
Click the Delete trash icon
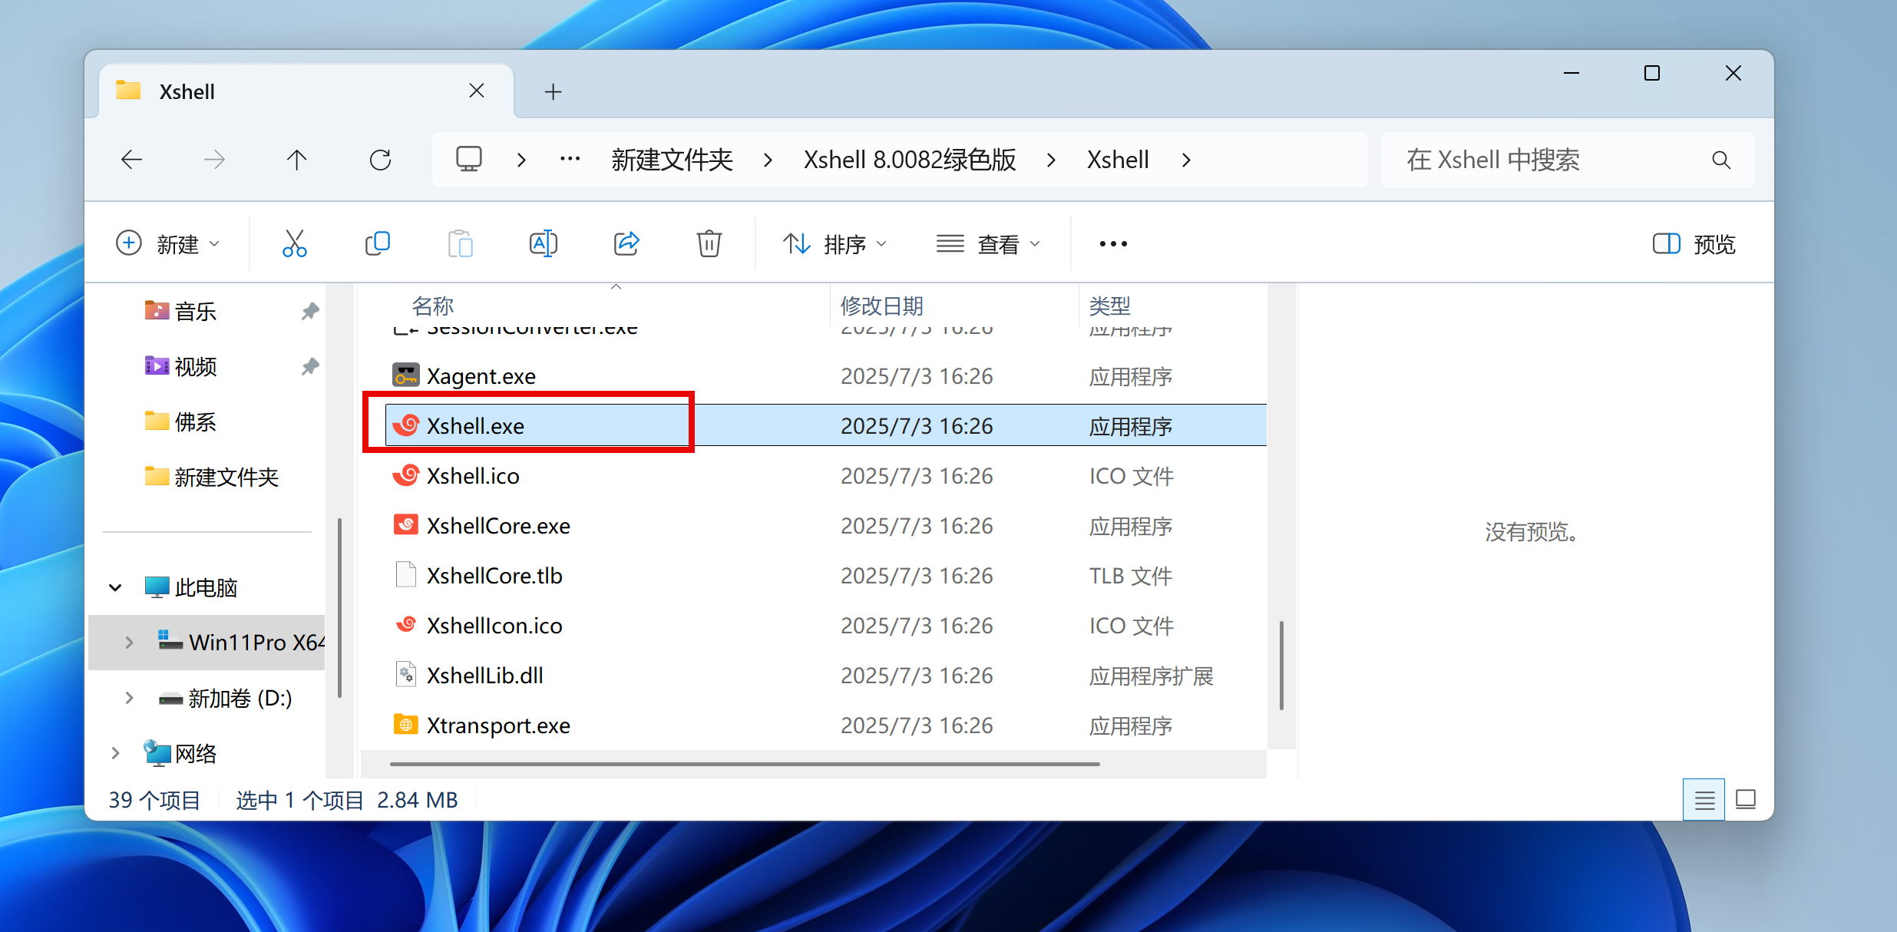coord(709,244)
